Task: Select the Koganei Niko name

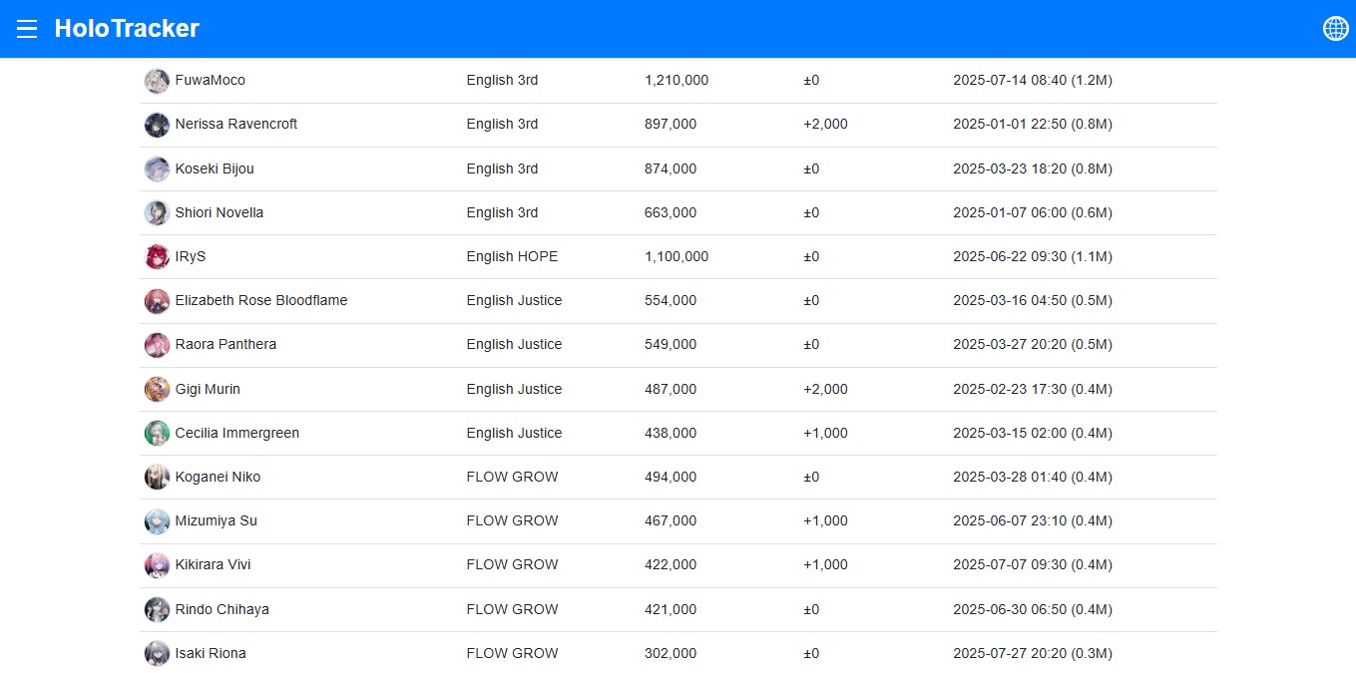Action: pyautogui.click(x=218, y=477)
